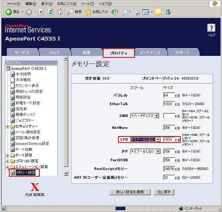Expand the プロトコル設定 folder node
The height and width of the screenshot is (212, 222).
click(x=7, y=161)
